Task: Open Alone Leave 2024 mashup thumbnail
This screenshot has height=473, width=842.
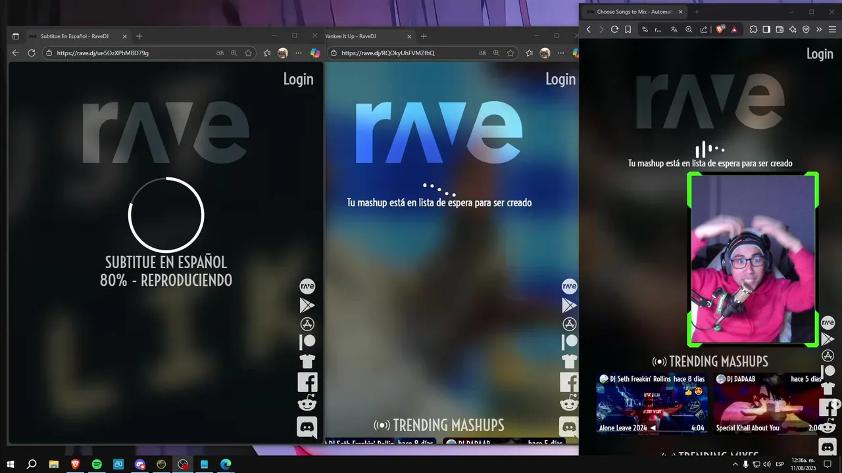Action: click(652, 403)
